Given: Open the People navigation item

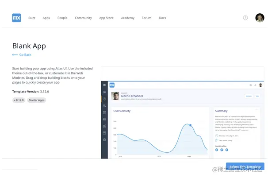Looking at the screenshot, I should click(x=62, y=18).
